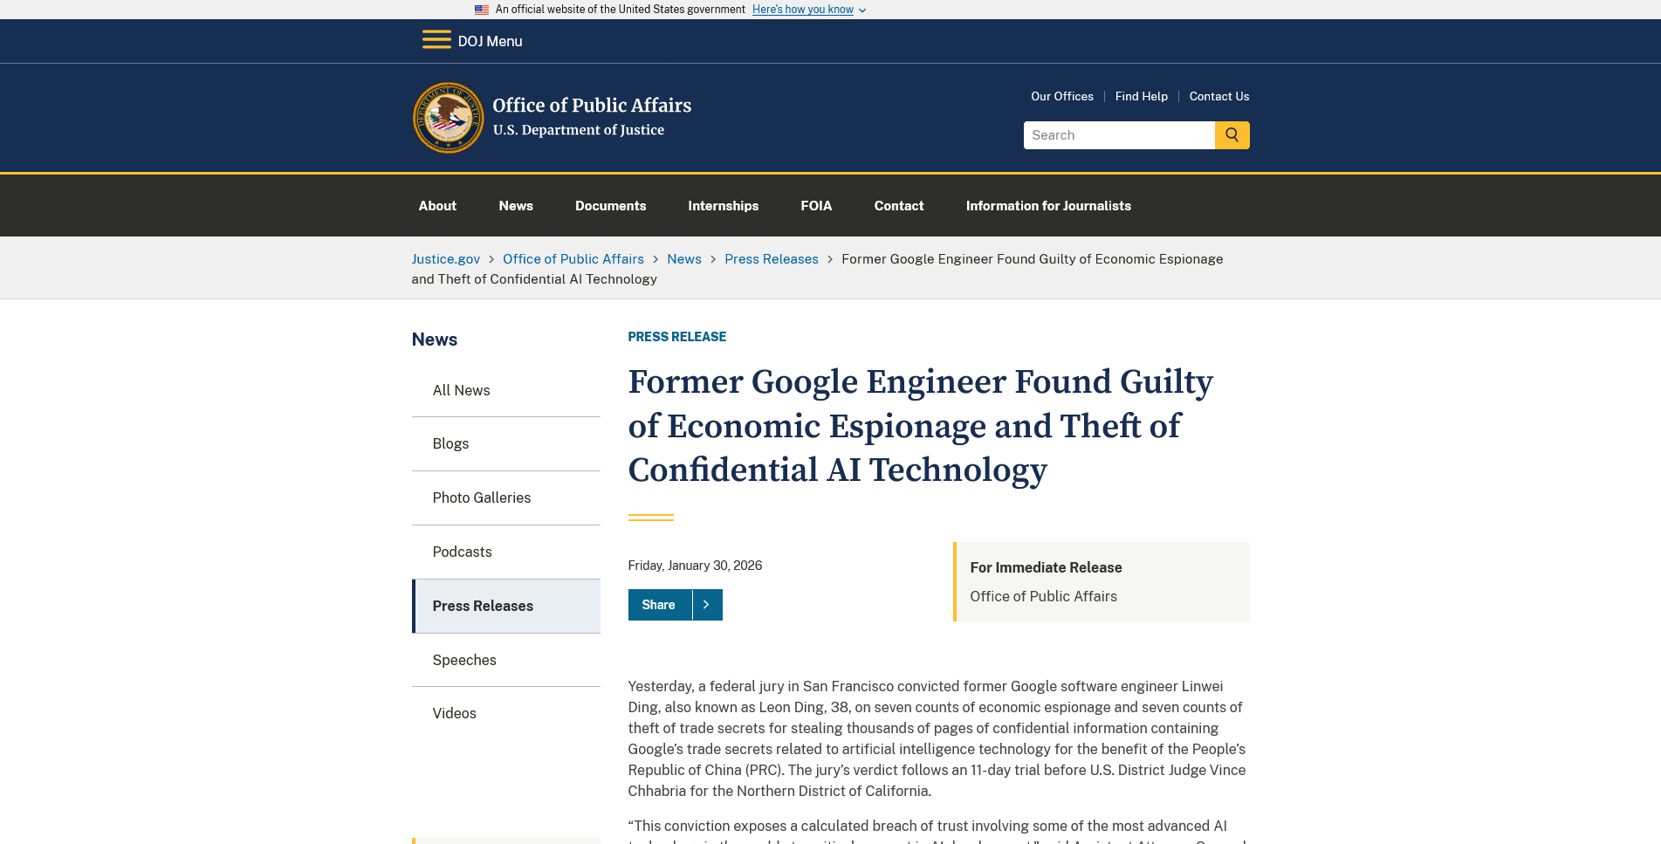Viewport: 1661px width, 844px height.
Task: Open the About menu item
Action: click(x=437, y=206)
